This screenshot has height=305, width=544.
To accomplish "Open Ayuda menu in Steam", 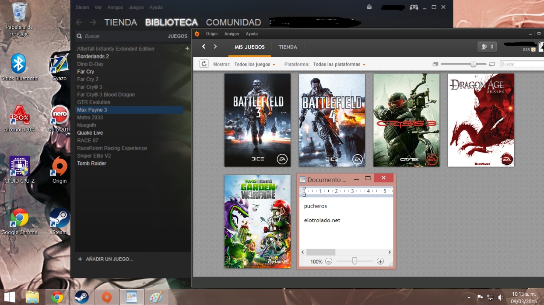I will 156,7.
